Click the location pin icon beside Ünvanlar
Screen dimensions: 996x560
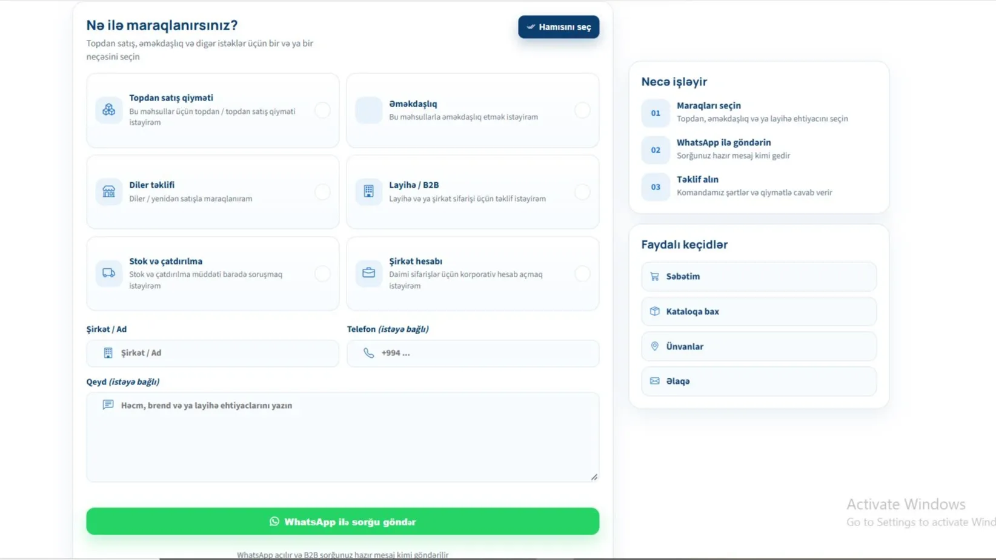(654, 346)
